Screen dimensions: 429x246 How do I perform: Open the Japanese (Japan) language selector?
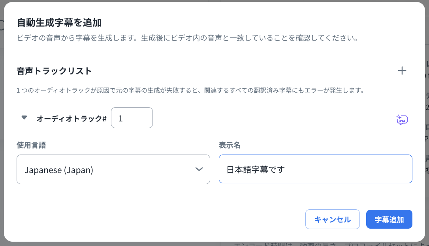[x=113, y=170]
